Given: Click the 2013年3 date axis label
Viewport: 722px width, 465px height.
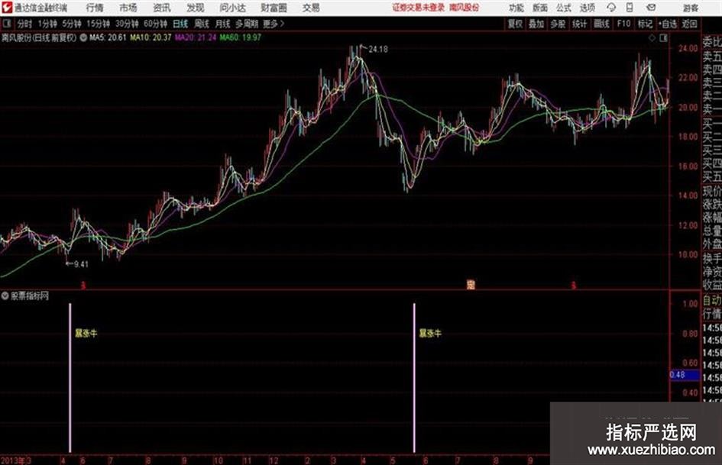Looking at the screenshot, I should [x=15, y=460].
